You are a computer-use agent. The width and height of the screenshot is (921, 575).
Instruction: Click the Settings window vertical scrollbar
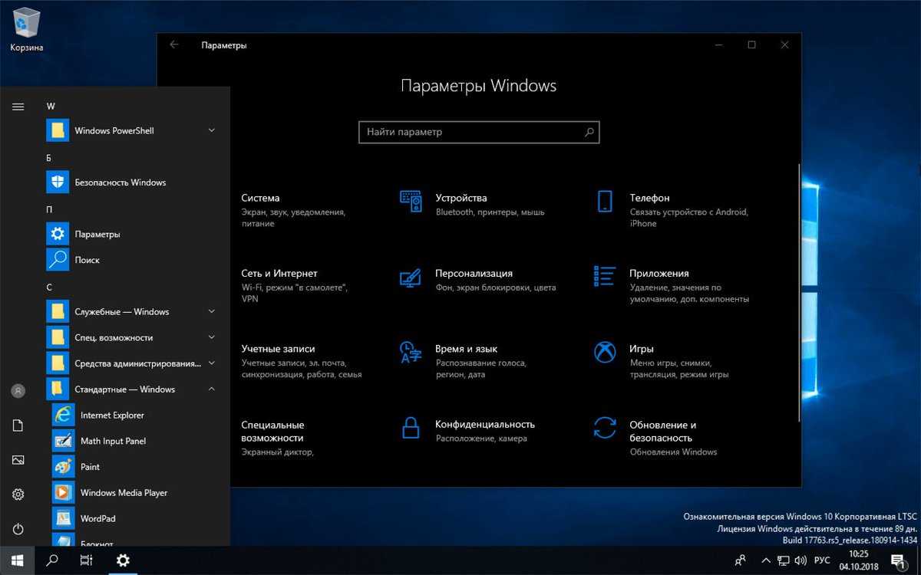point(799,291)
